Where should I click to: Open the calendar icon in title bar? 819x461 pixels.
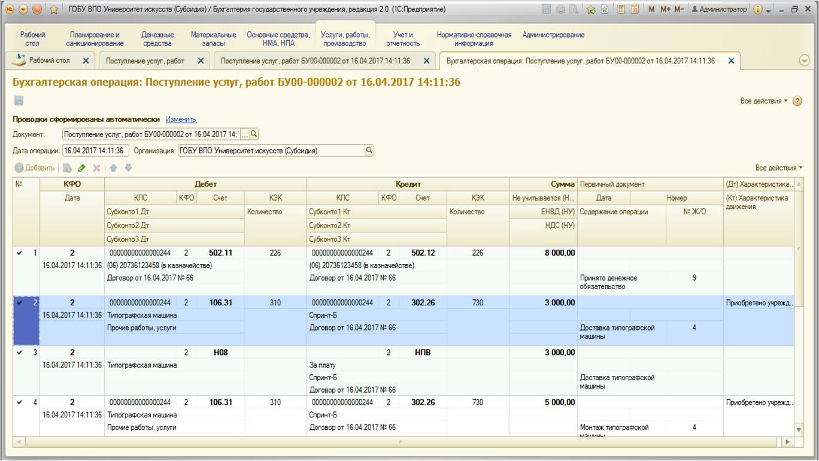(x=635, y=10)
